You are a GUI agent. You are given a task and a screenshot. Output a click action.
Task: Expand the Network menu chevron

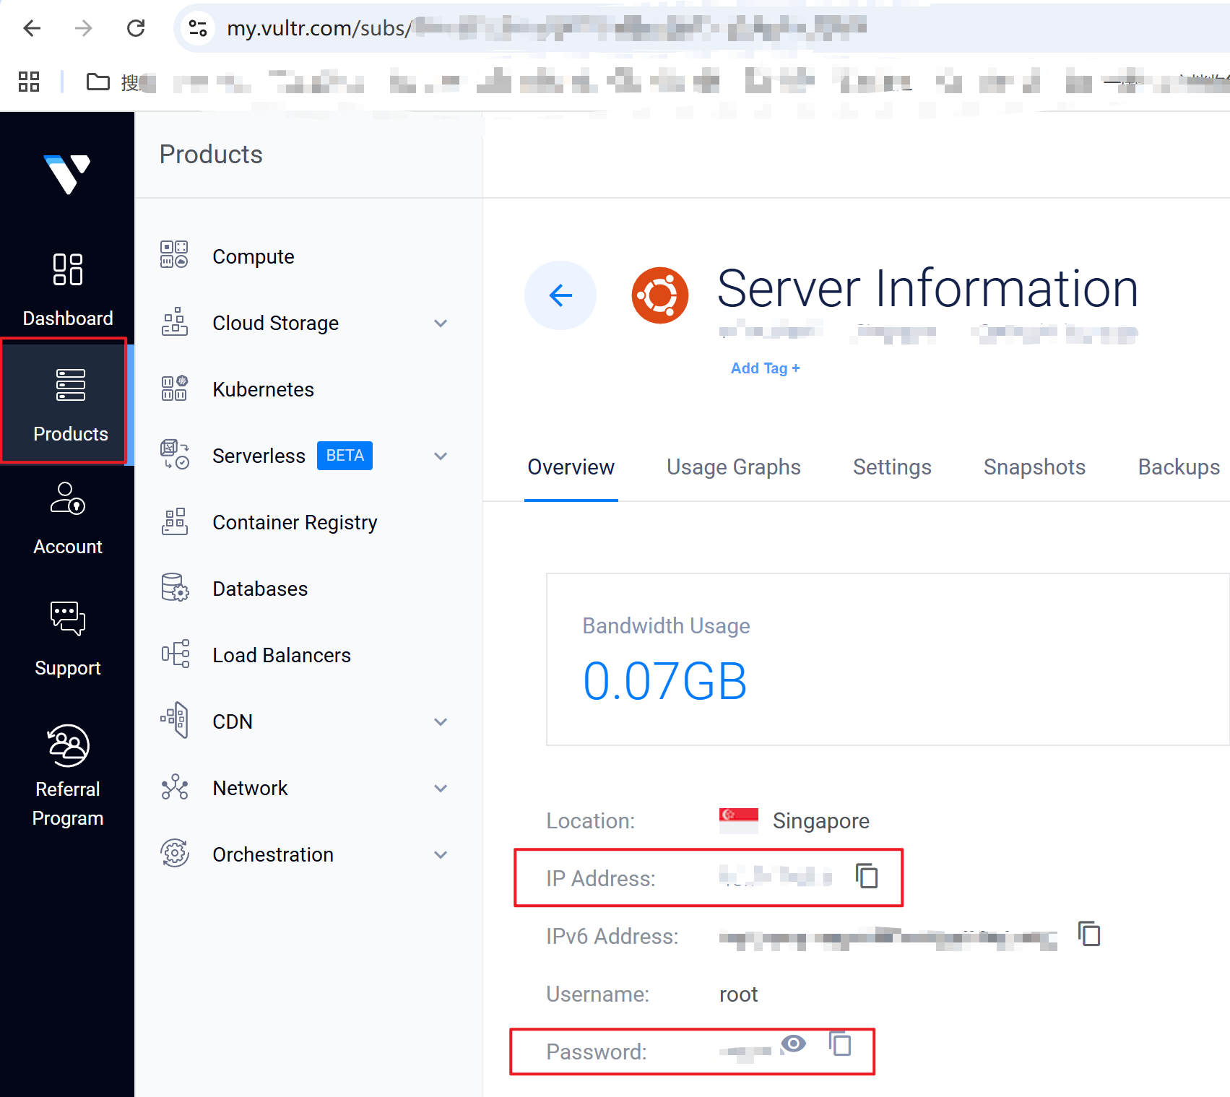[x=441, y=789]
